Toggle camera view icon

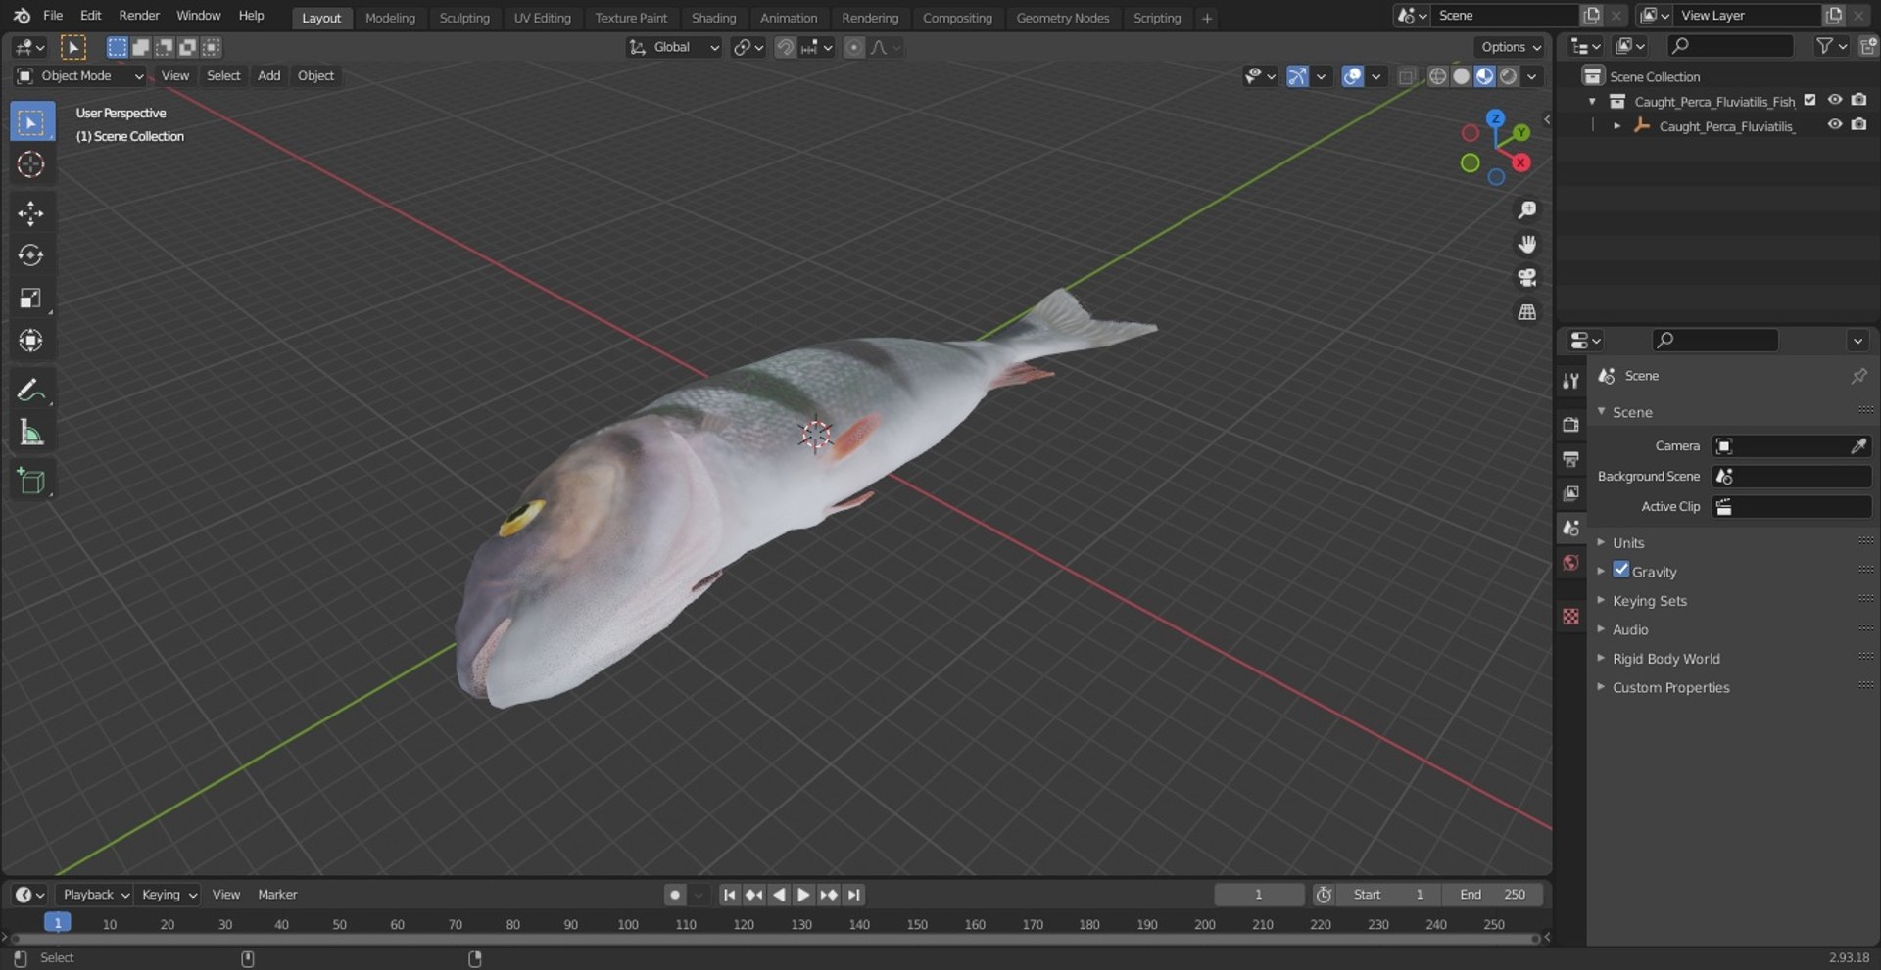[x=1527, y=278]
